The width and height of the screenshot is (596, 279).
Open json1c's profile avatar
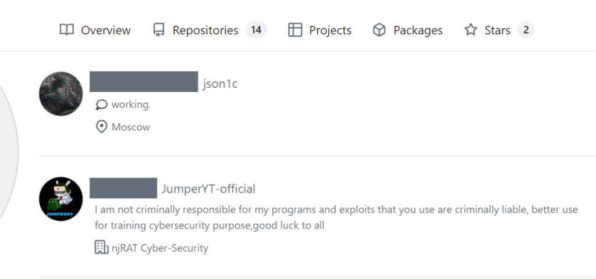(61, 94)
